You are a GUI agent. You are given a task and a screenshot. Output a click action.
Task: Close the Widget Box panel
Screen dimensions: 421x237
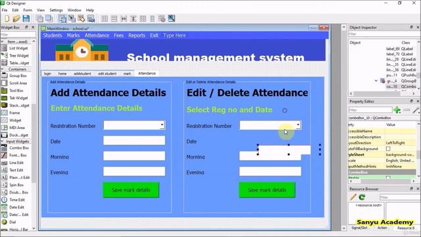pos(33,27)
